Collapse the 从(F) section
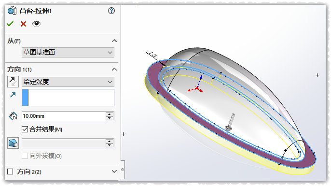Image resolution: width=331 pixels, height=186 pixels. pos(114,41)
